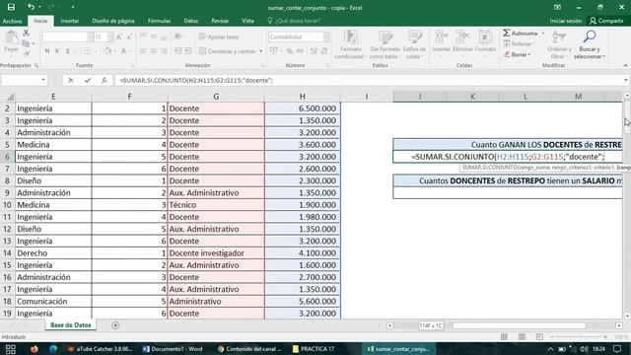631x355 pixels.
Task: Switch to the Datos tab
Action: point(191,21)
